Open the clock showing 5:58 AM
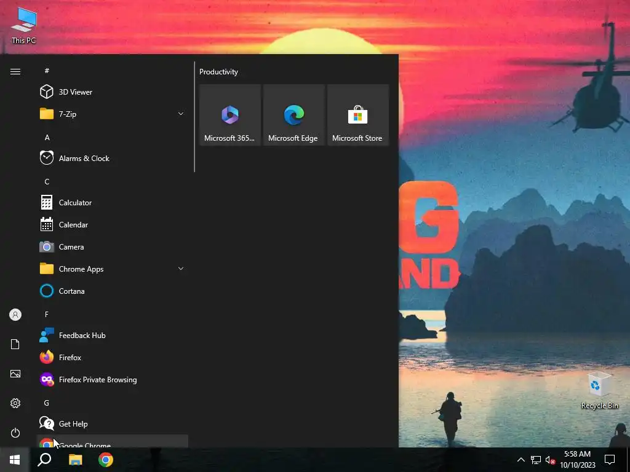This screenshot has width=630, height=472. click(x=578, y=460)
